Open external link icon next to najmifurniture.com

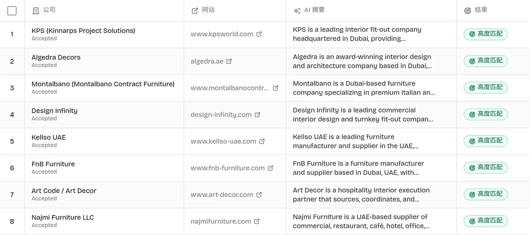257,222
